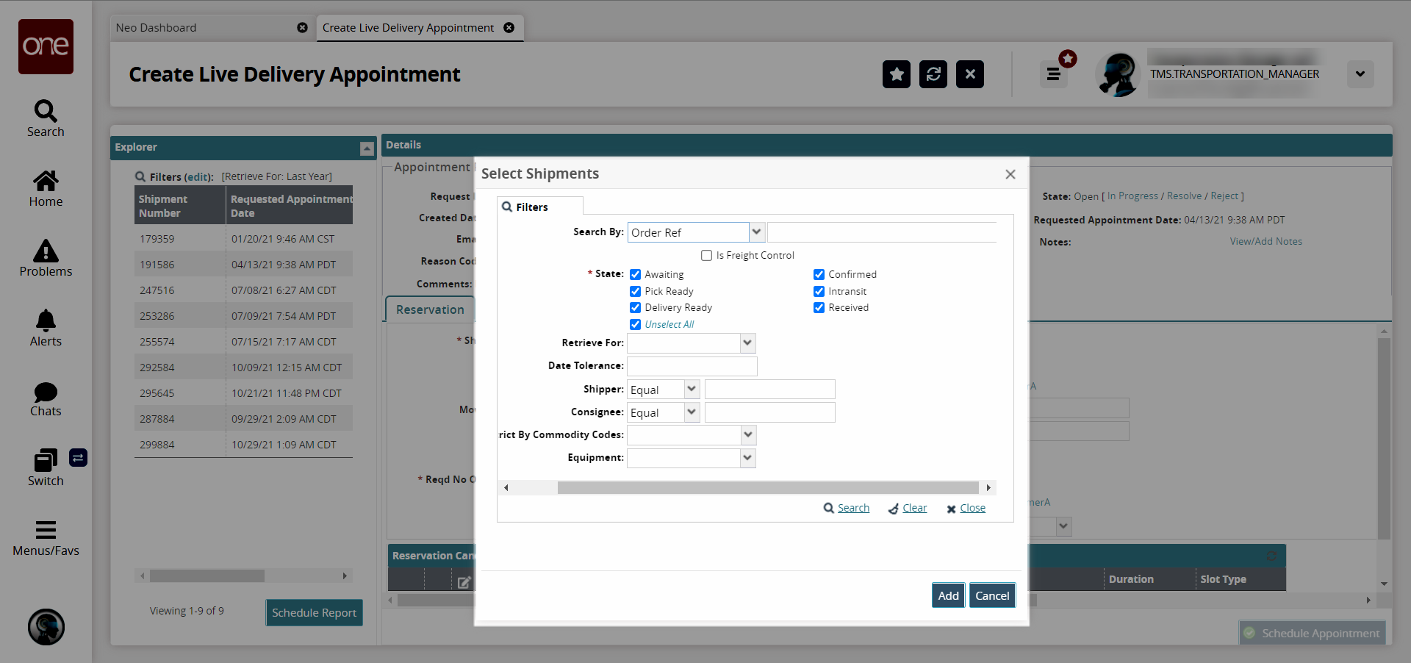The image size is (1411, 663).
Task: Uncheck the Awaiting state checkbox
Action: pos(636,275)
